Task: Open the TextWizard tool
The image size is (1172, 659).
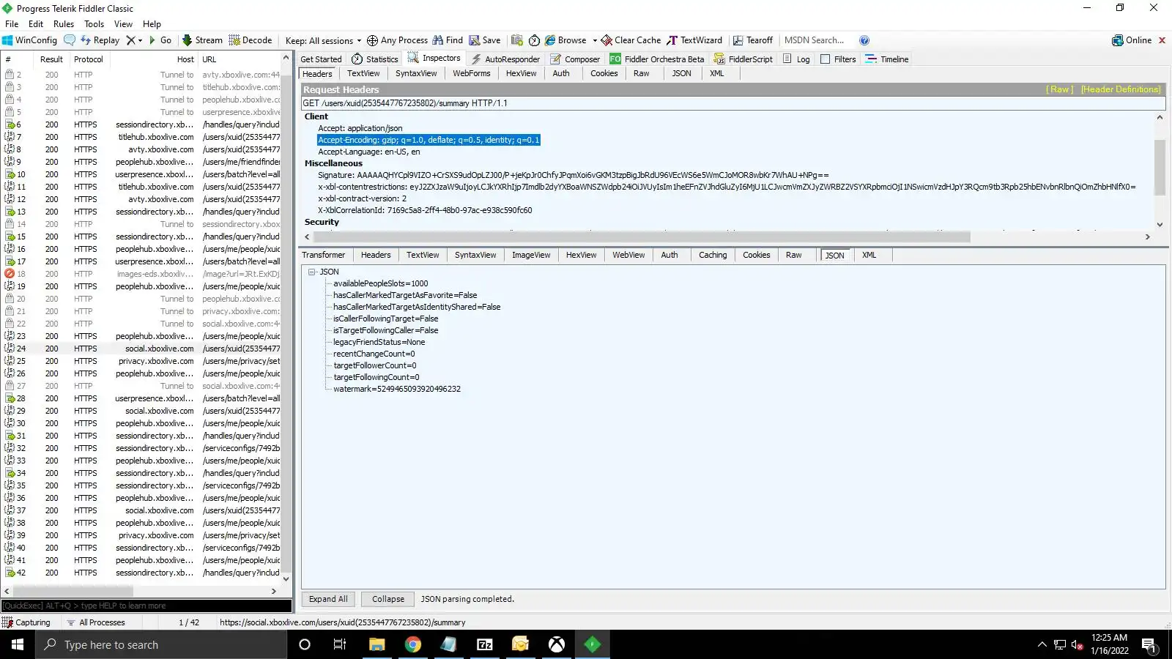Action: pyautogui.click(x=694, y=40)
